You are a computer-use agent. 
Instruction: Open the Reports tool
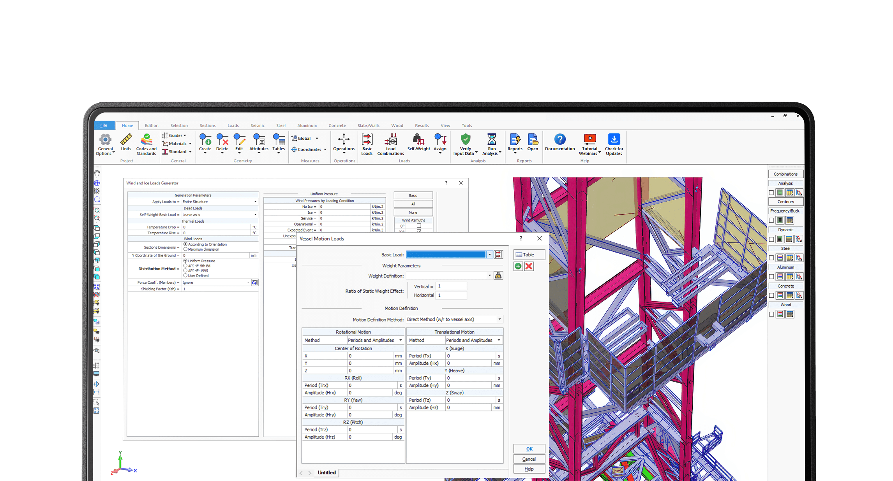pos(515,143)
